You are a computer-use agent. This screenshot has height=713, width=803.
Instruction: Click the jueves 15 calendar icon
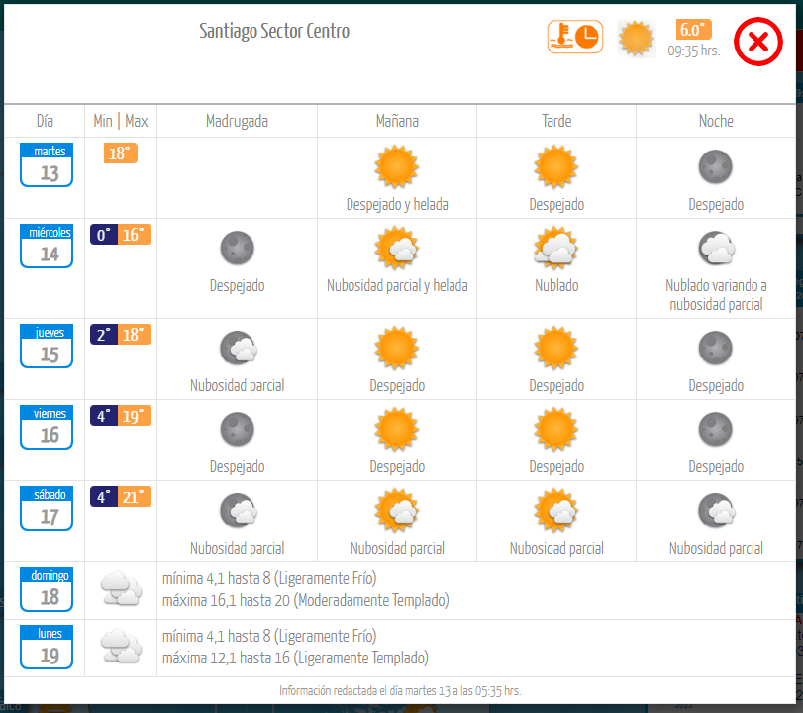[47, 346]
